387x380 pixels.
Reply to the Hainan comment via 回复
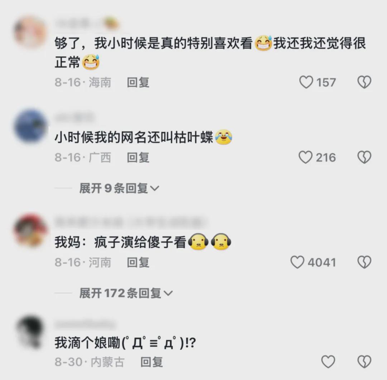138,82
